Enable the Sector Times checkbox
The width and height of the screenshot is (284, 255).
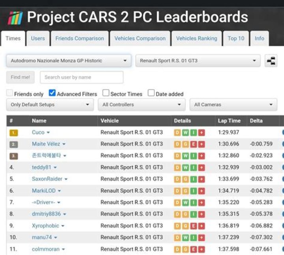(x=106, y=93)
